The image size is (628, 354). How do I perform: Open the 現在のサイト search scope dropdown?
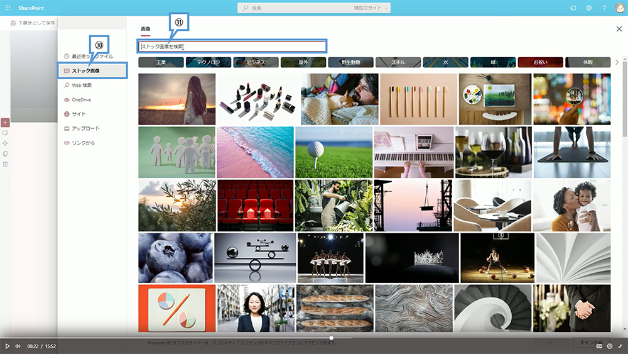371,8
